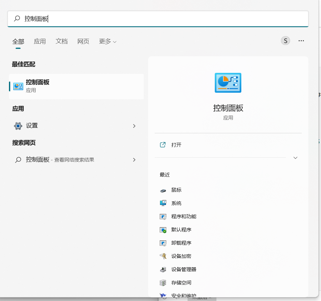Expand chevron beside web search result
The width and height of the screenshot is (321, 301).
click(x=134, y=160)
